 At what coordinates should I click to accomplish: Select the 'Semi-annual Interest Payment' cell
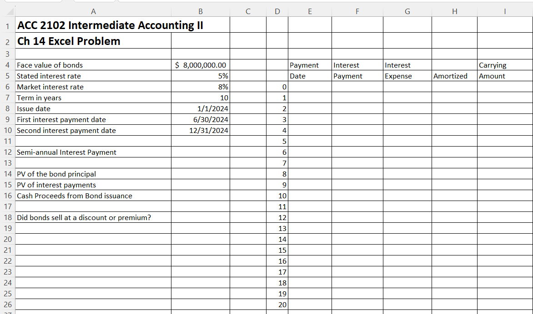tap(93, 152)
